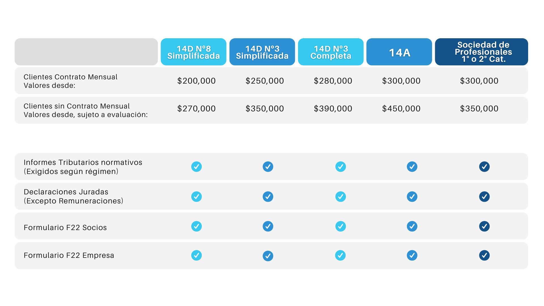Click Declaraciones Juradas checkmark under Sociedad de Profesionales

point(484,197)
